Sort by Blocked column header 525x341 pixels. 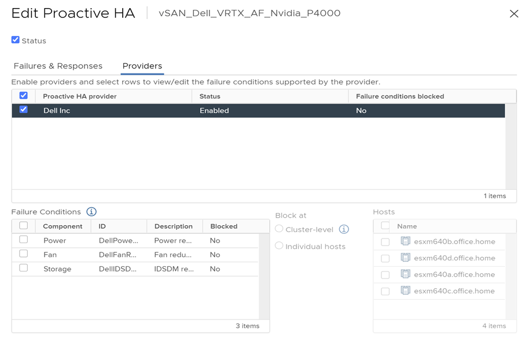click(223, 226)
